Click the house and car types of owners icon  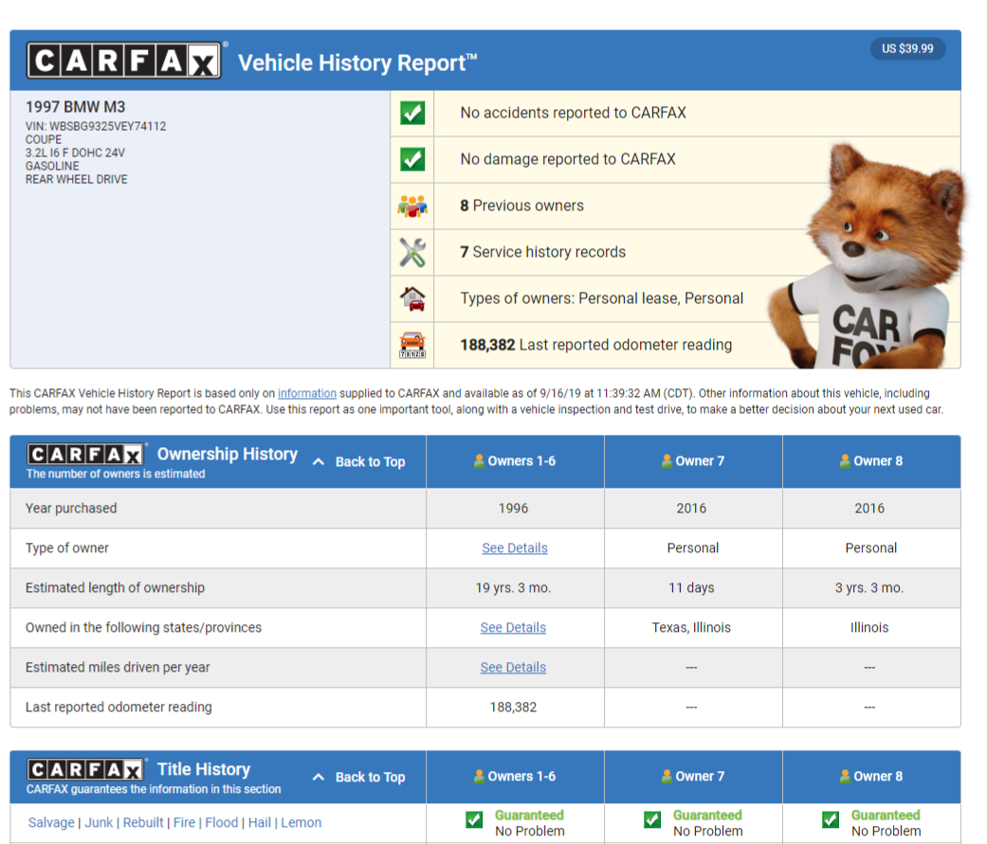pos(412,298)
